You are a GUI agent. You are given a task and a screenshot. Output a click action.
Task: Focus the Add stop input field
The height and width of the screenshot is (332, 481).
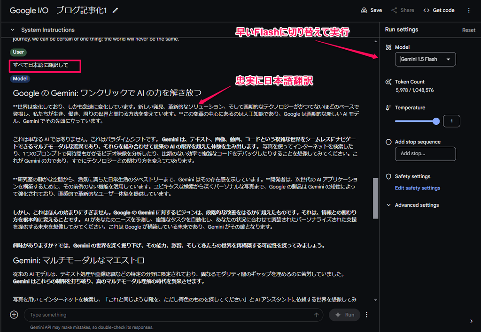425,154
